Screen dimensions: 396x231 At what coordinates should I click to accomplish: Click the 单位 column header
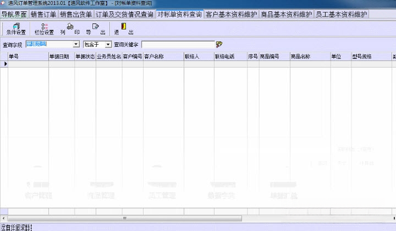coord(341,56)
